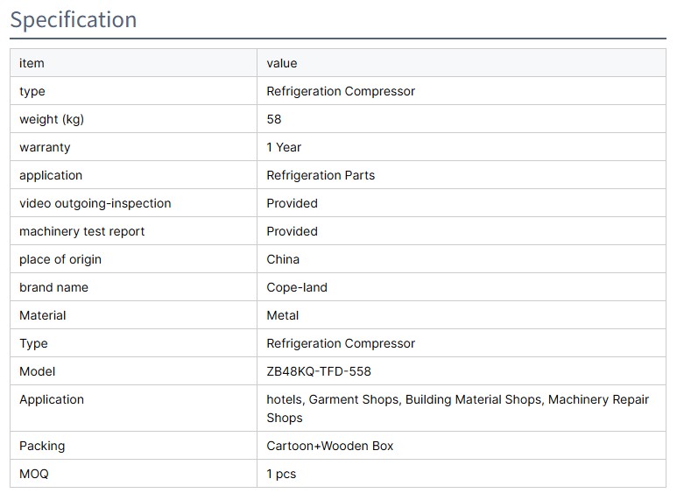This screenshot has width=677, height=500.
Task: Click the Specification heading
Action: tap(74, 19)
